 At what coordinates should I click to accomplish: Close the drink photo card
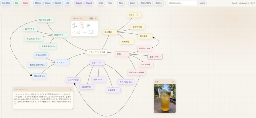coord(173,82)
